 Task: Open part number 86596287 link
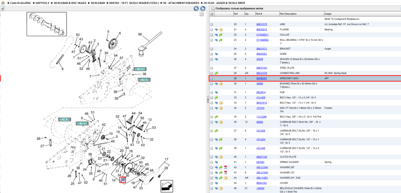(x=261, y=79)
